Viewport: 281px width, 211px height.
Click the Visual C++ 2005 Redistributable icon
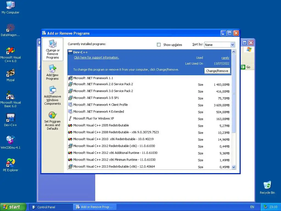[x=70, y=125]
